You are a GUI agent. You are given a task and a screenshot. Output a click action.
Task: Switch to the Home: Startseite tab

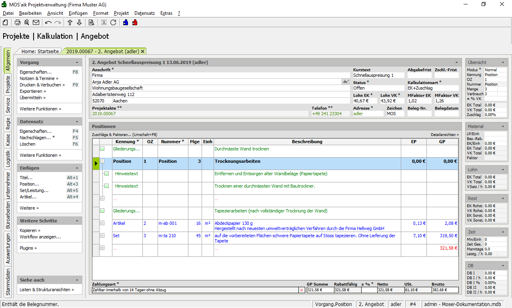[x=40, y=51]
